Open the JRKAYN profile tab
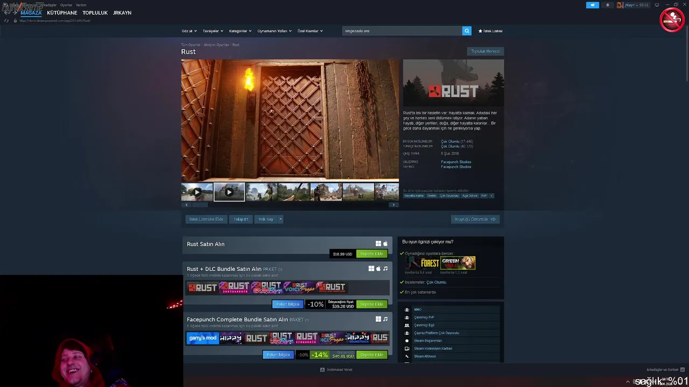Viewport: 689px width, 387px height. click(122, 13)
